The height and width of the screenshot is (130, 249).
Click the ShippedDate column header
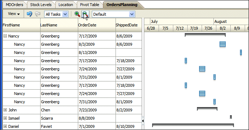pyautogui.click(x=129, y=25)
